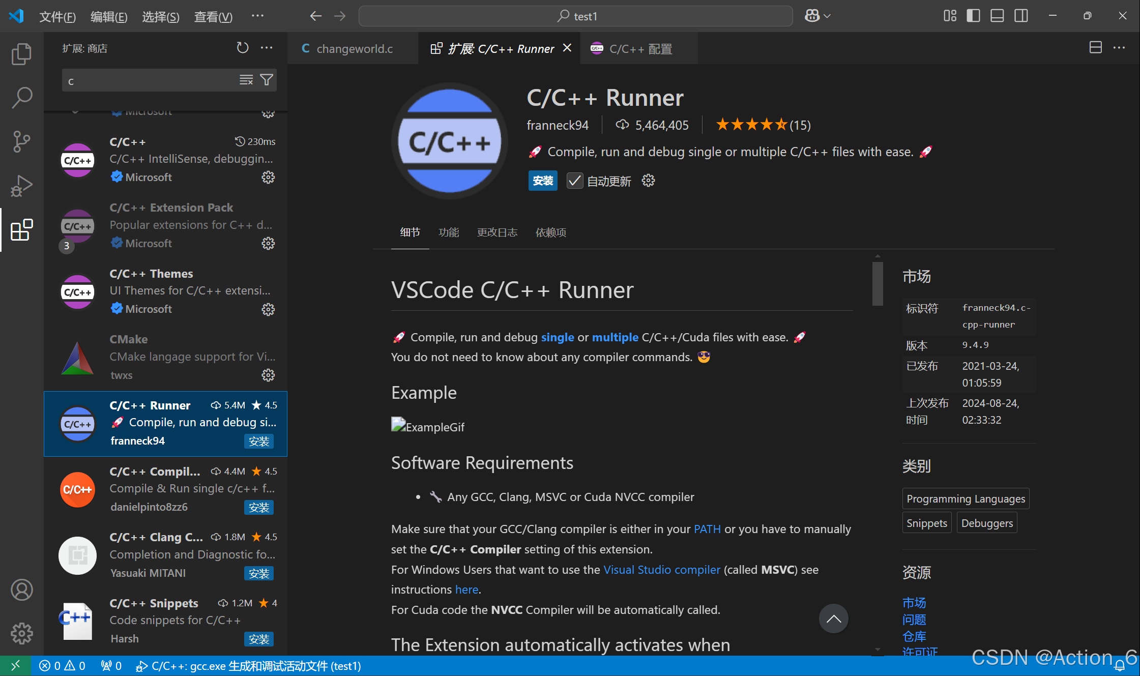Clear extensions search results icon
Viewport: 1140px width, 676px height.
(246, 80)
